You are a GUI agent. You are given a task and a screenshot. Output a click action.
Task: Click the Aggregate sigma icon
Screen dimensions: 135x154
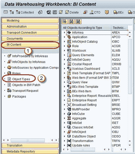pos(69,118)
